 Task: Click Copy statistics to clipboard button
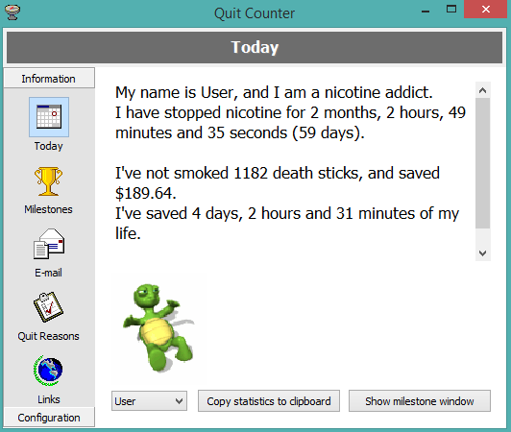(269, 401)
